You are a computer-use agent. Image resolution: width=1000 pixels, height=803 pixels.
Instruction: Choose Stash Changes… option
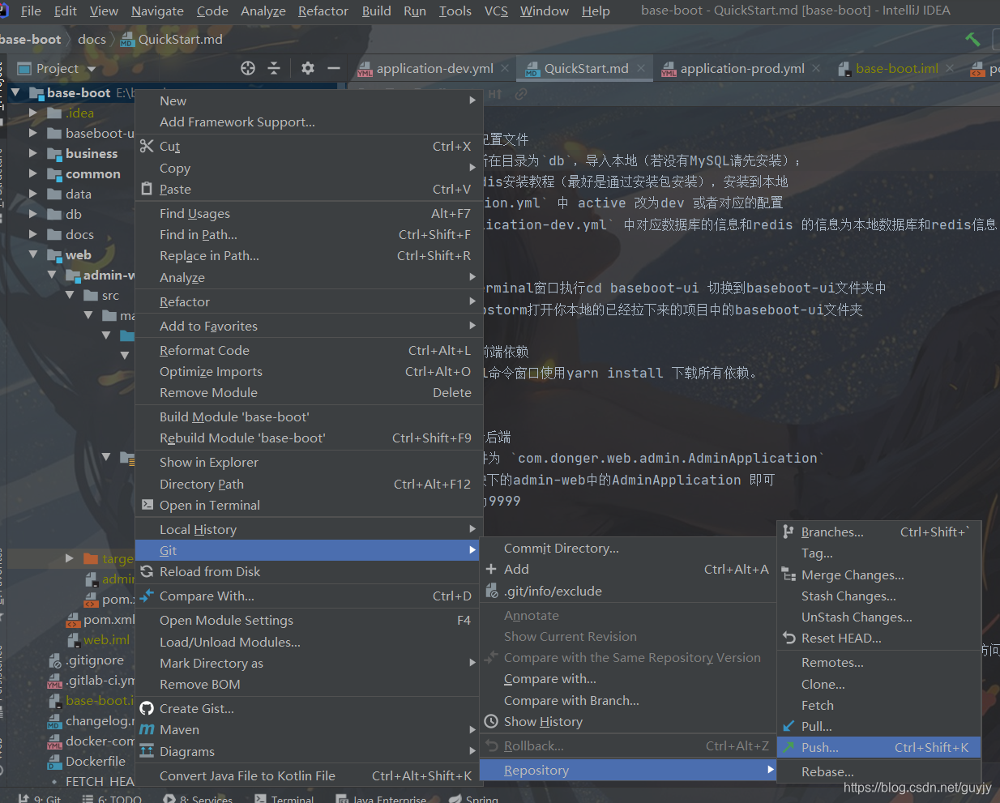(879, 596)
